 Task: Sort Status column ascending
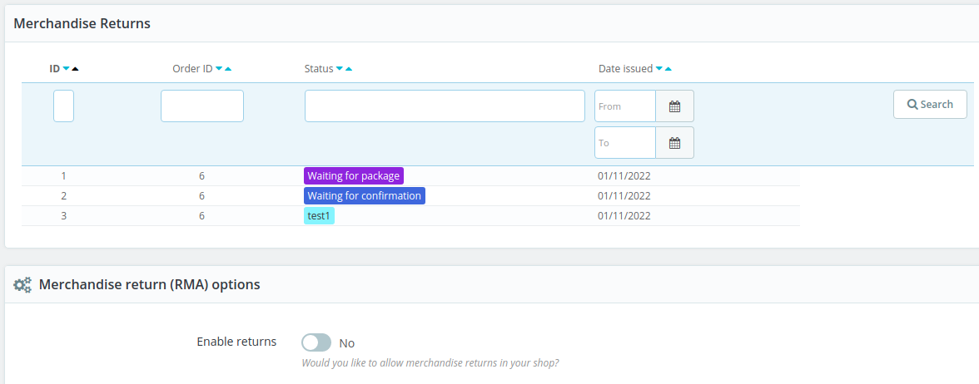(x=348, y=69)
